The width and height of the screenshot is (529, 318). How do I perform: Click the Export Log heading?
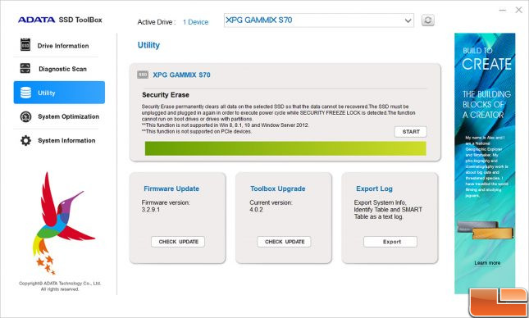[375, 189]
